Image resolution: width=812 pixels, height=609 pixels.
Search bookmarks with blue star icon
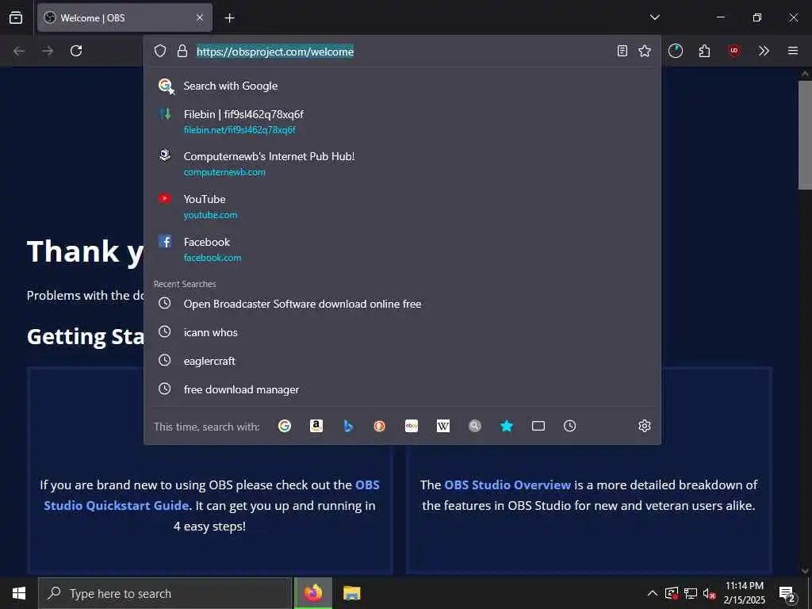tap(507, 426)
